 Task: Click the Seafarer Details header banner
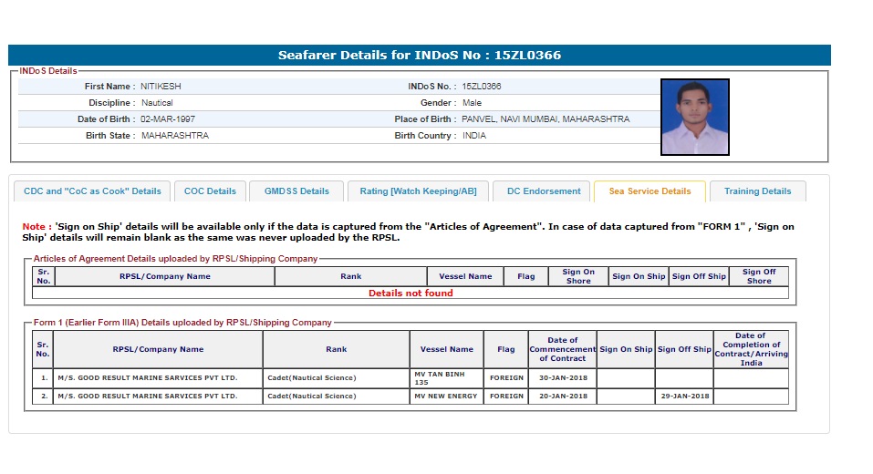[420, 56]
